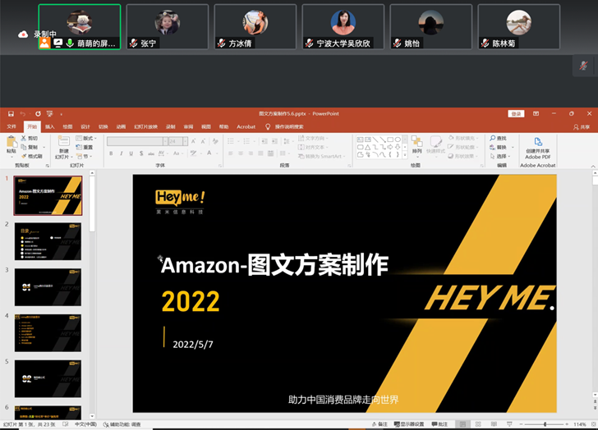598x430 pixels.
Task: Click the Share (共享) button
Action: tap(582, 127)
